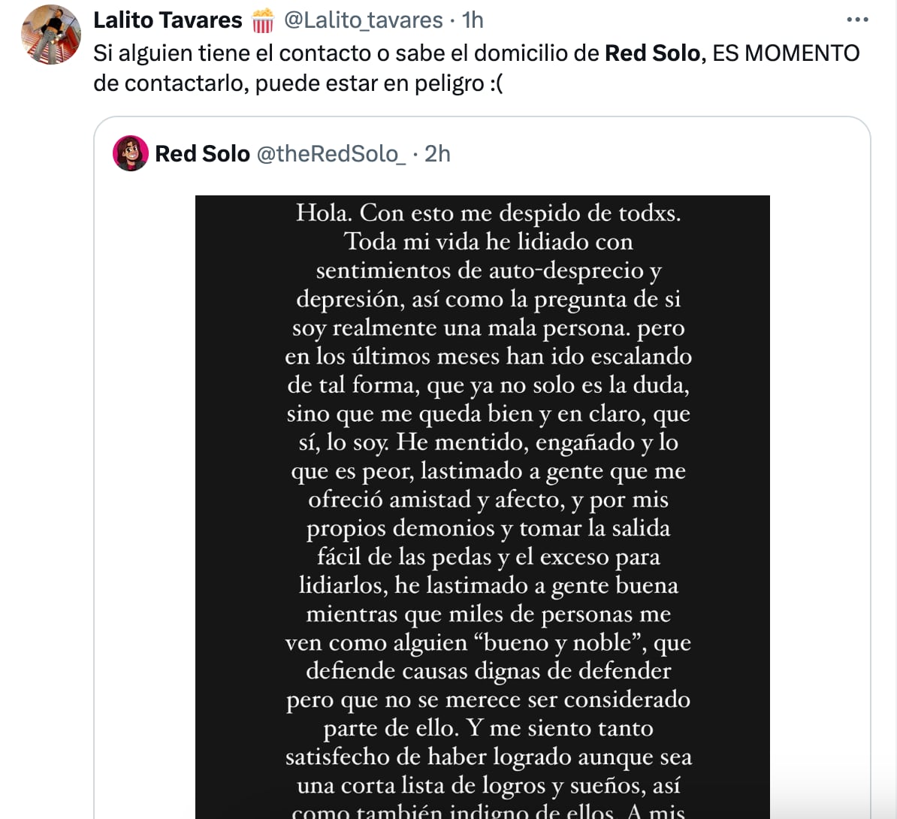
Task: Open the Lalito Tavares display name link
Action: click(x=168, y=20)
